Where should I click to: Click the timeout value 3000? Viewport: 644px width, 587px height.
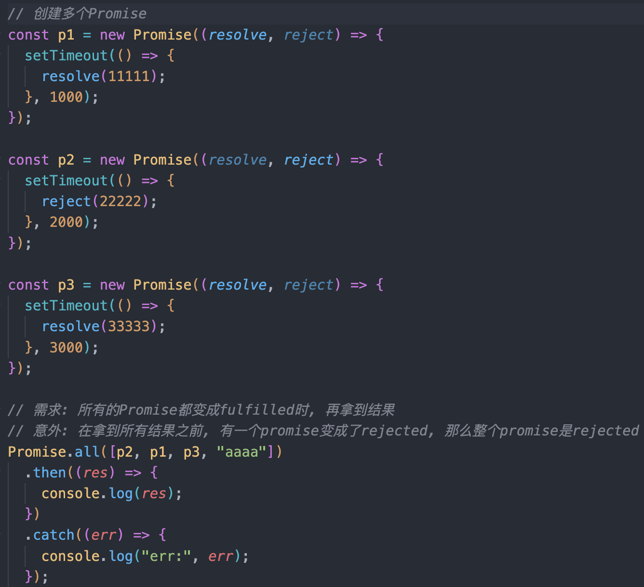tap(66, 347)
